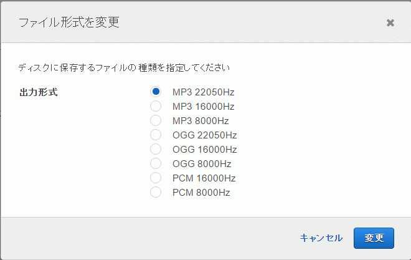411x260 pixels.
Task: Click the MP3 8000Hz text label
Action: (x=201, y=121)
